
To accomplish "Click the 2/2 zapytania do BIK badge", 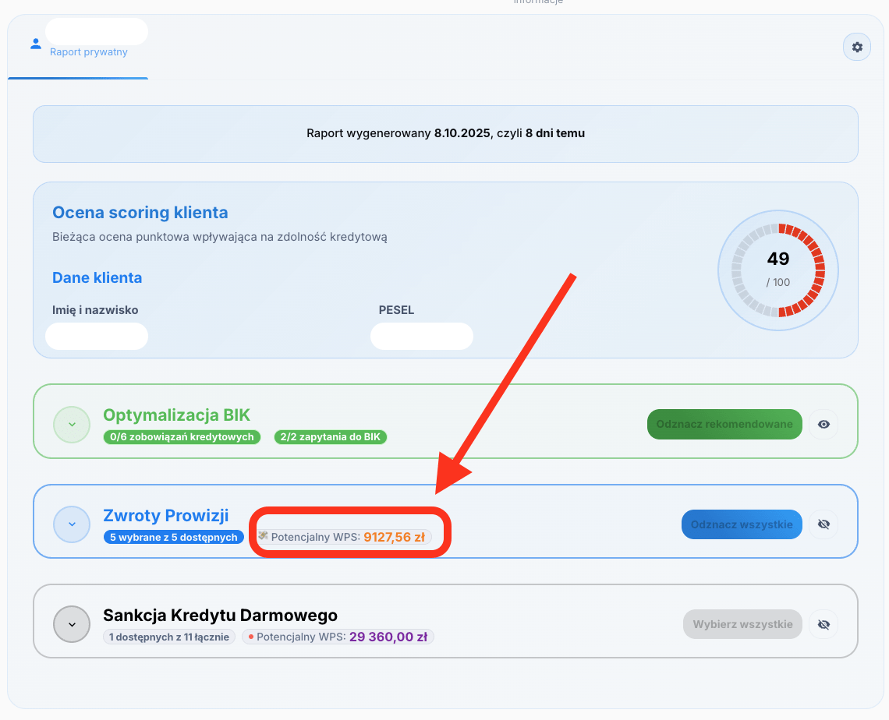I will 331,437.
